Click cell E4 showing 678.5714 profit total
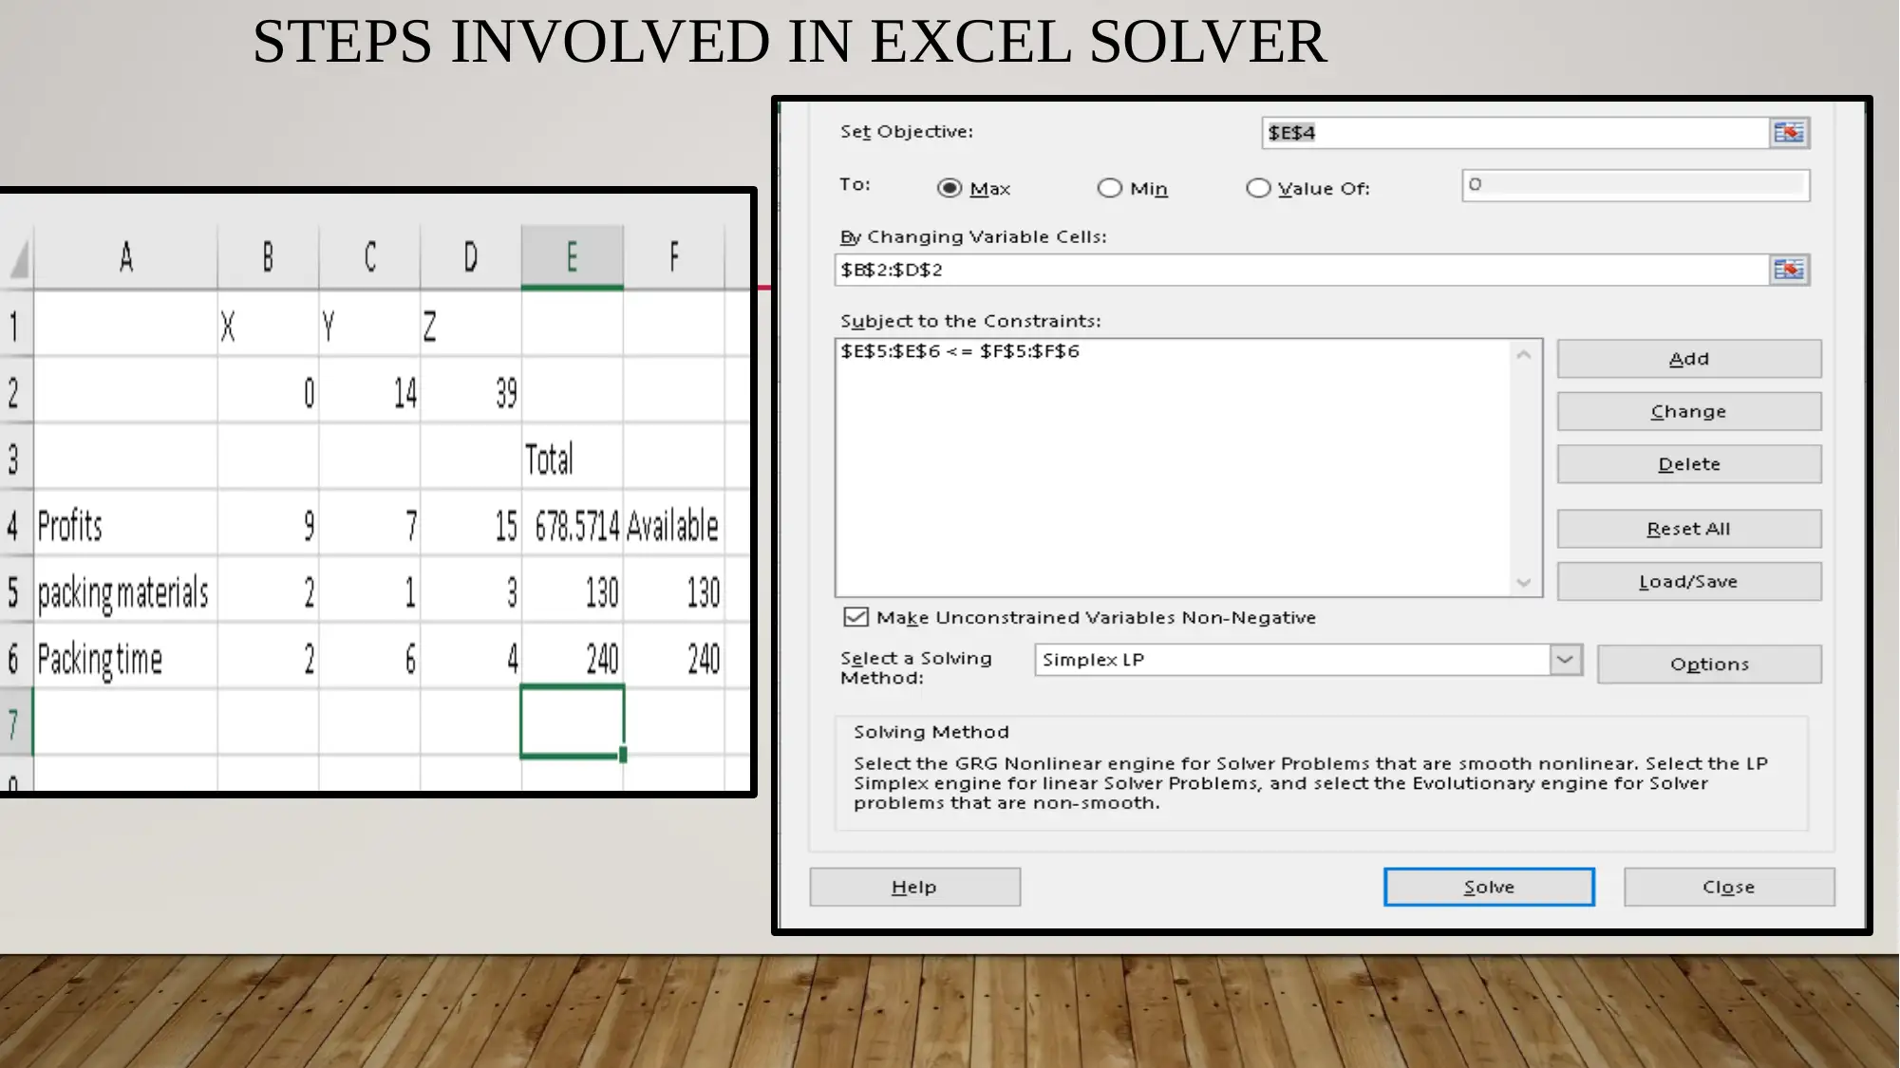Image resolution: width=1900 pixels, height=1068 pixels. click(x=573, y=524)
